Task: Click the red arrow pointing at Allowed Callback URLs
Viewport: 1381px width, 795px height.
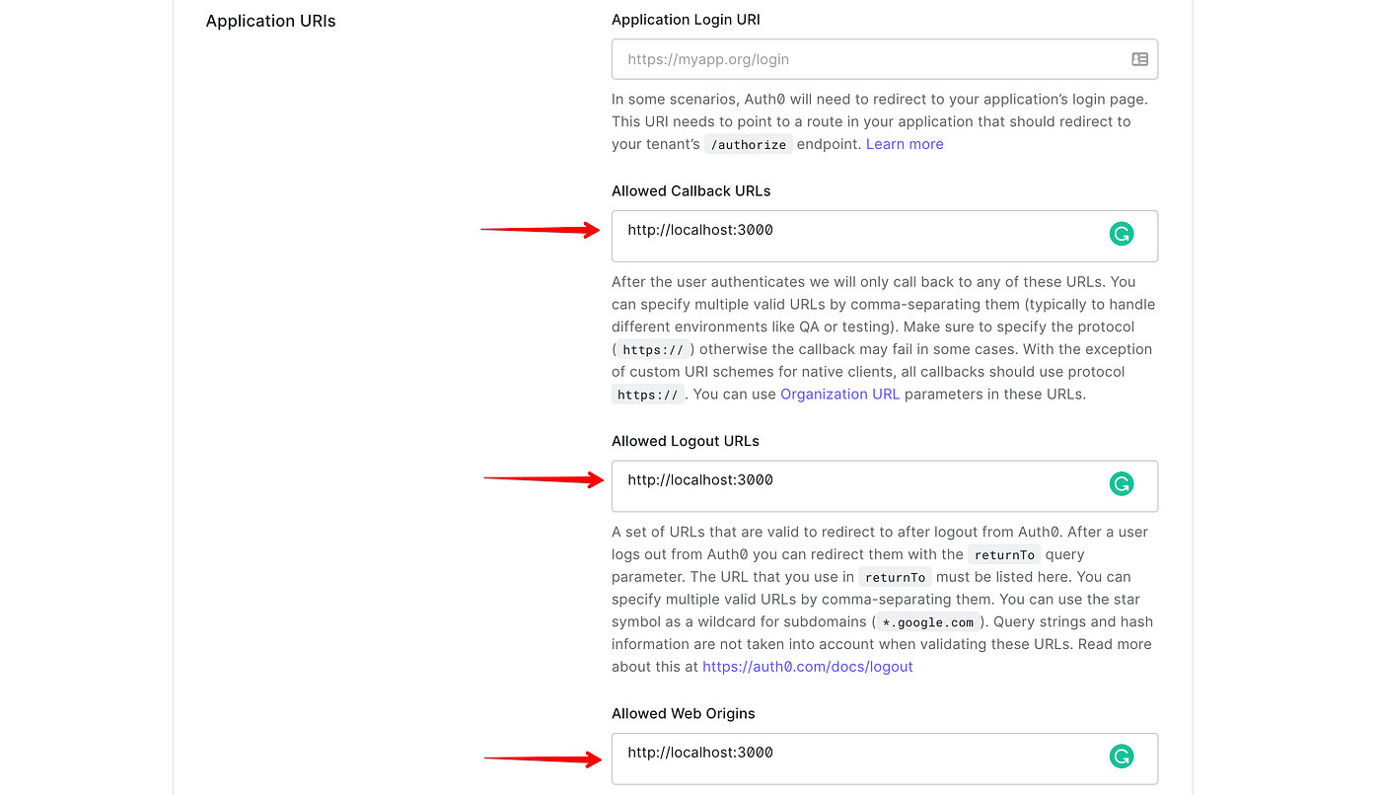Action: [x=541, y=228]
